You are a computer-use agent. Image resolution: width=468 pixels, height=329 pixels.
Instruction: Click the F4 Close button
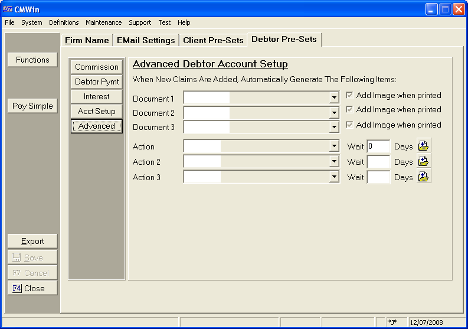pos(32,288)
